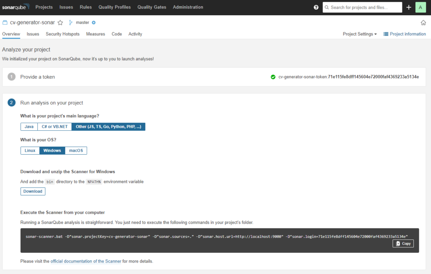Click the Provide a token step header
Screen dimensions: 431x274
pyautogui.click(x=37, y=77)
